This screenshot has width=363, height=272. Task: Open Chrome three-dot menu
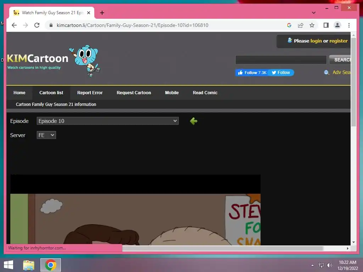pos(349,25)
